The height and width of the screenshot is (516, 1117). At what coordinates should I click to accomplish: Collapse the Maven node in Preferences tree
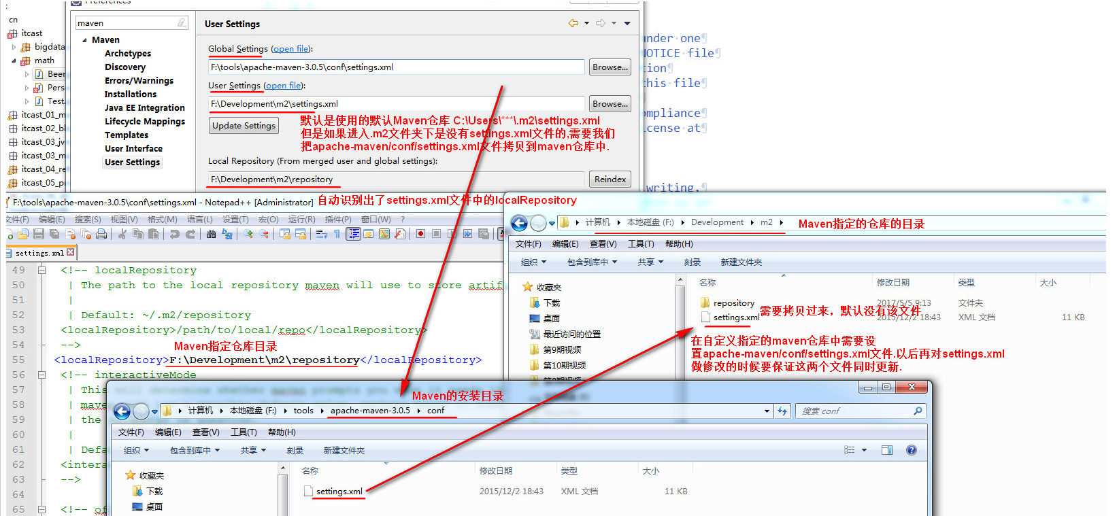84,40
